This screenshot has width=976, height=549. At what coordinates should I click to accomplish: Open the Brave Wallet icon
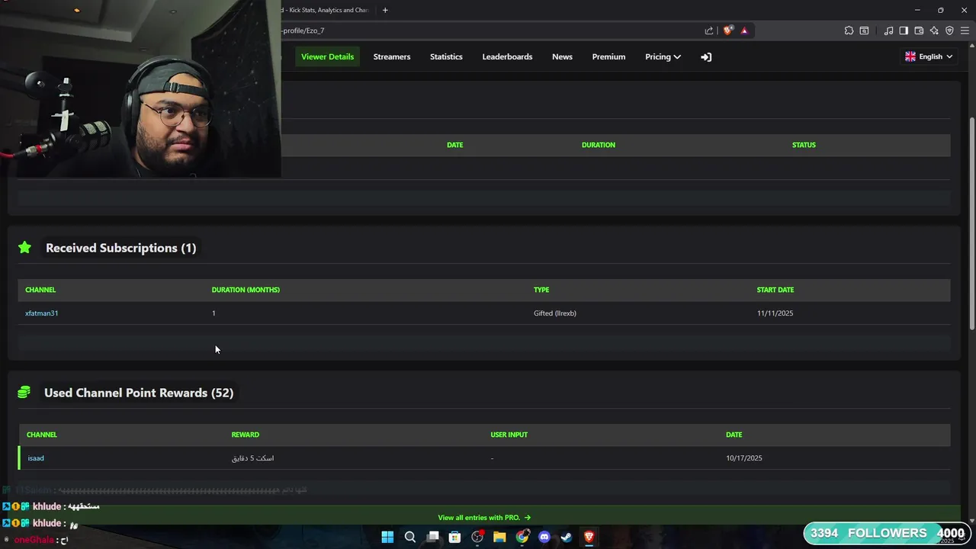(x=919, y=30)
